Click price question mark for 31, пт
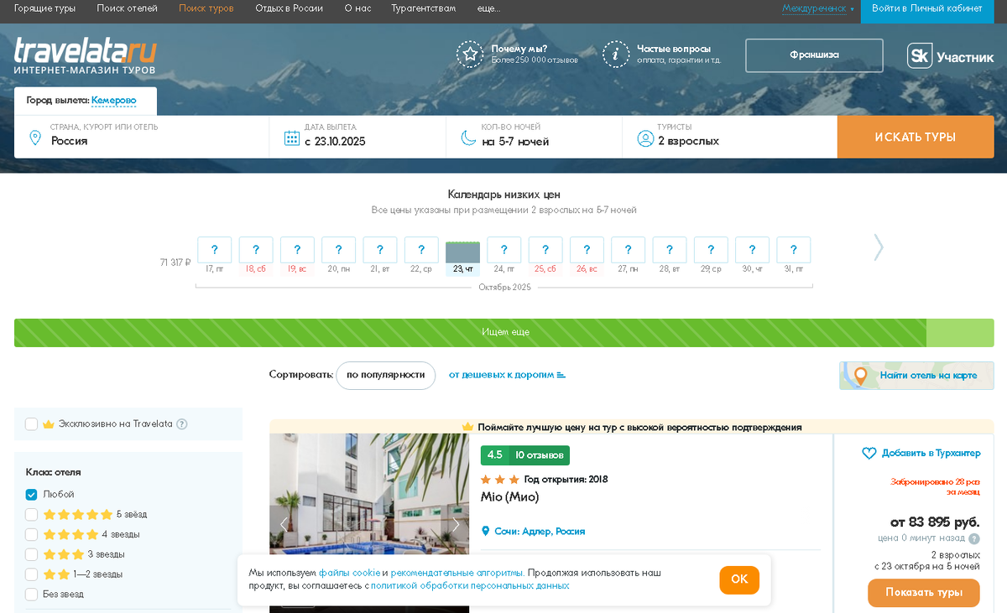The height and width of the screenshot is (613, 1007). click(x=794, y=250)
